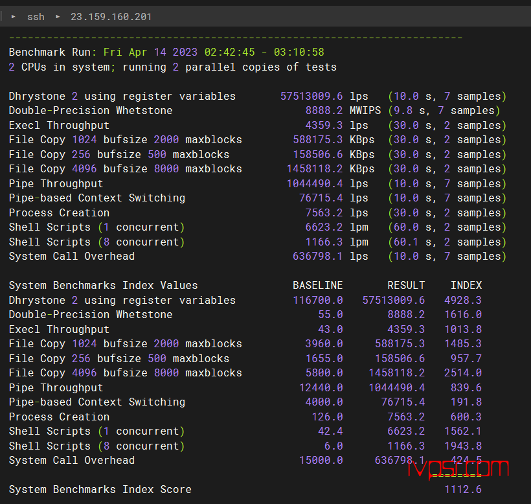Click the 'System Benchmarks Index Values' heading
The image size is (531, 504).
[x=104, y=285]
